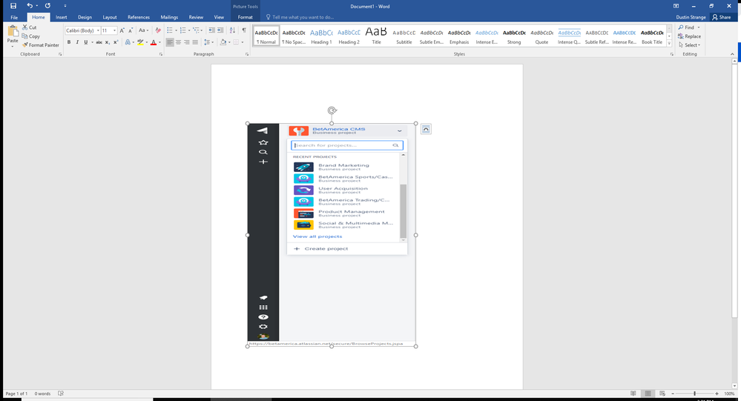Screen dimensions: 741x401
Task: Click the Paste button
Action: pos(13,36)
